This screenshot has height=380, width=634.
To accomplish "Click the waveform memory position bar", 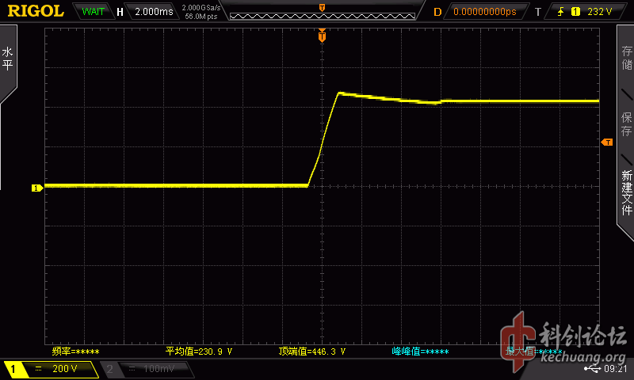I will [x=321, y=12].
